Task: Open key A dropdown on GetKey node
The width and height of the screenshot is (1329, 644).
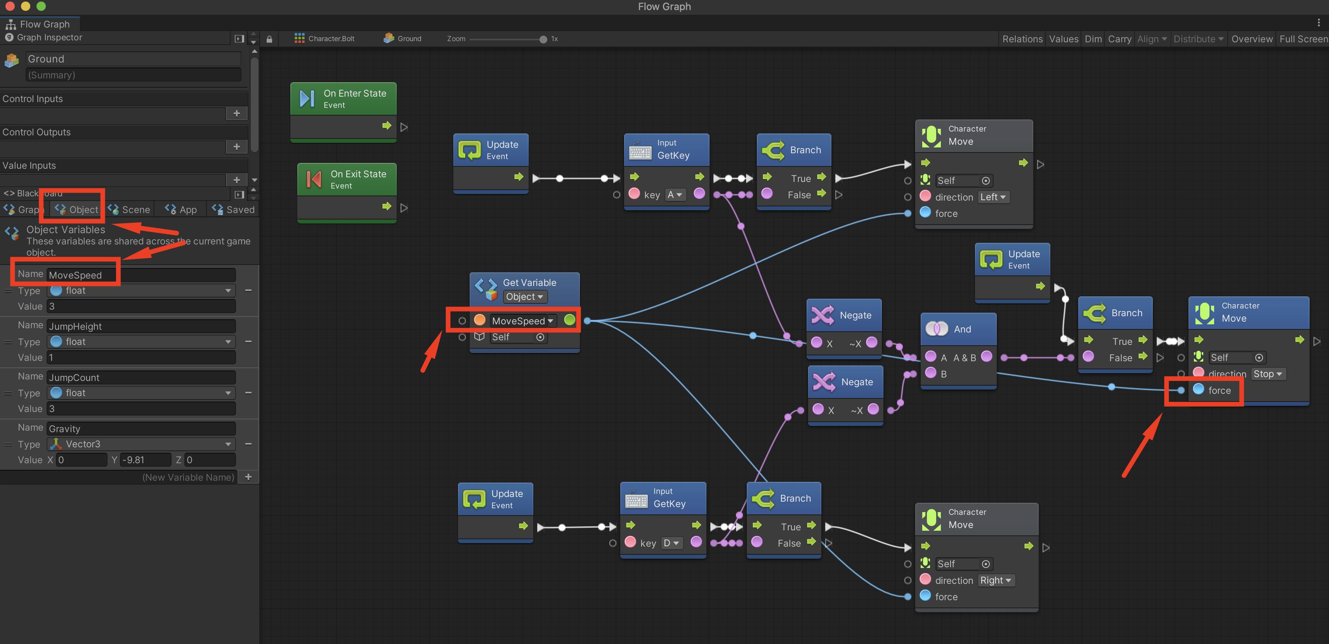Action: click(675, 194)
